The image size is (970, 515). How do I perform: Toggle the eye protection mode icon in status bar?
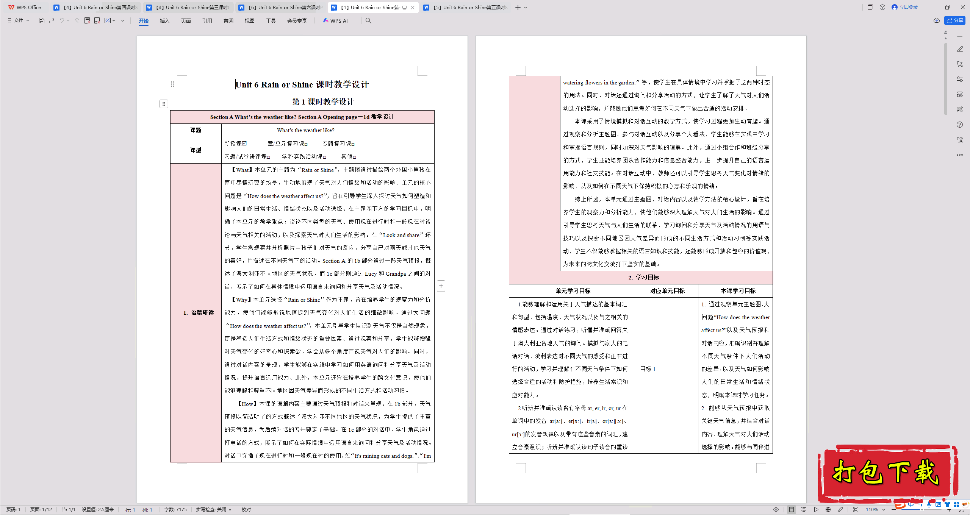[776, 510]
